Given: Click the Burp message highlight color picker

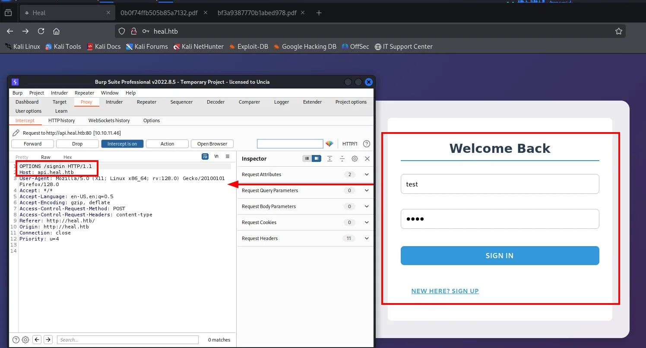Looking at the screenshot, I should (329, 144).
